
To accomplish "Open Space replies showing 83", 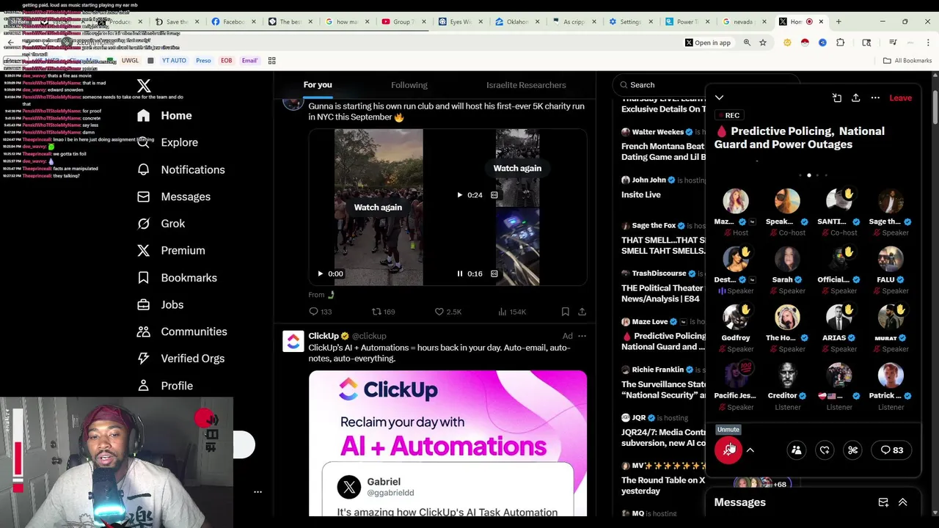I will coord(892,450).
